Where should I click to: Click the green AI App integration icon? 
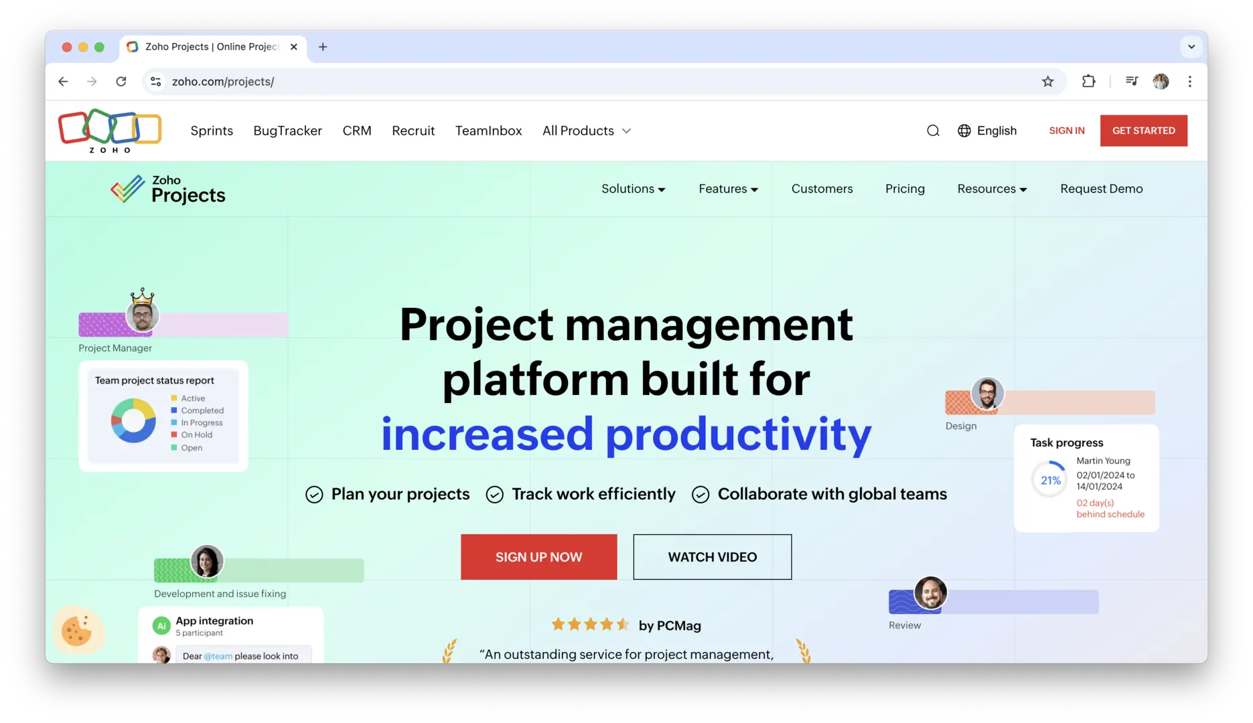click(x=161, y=626)
